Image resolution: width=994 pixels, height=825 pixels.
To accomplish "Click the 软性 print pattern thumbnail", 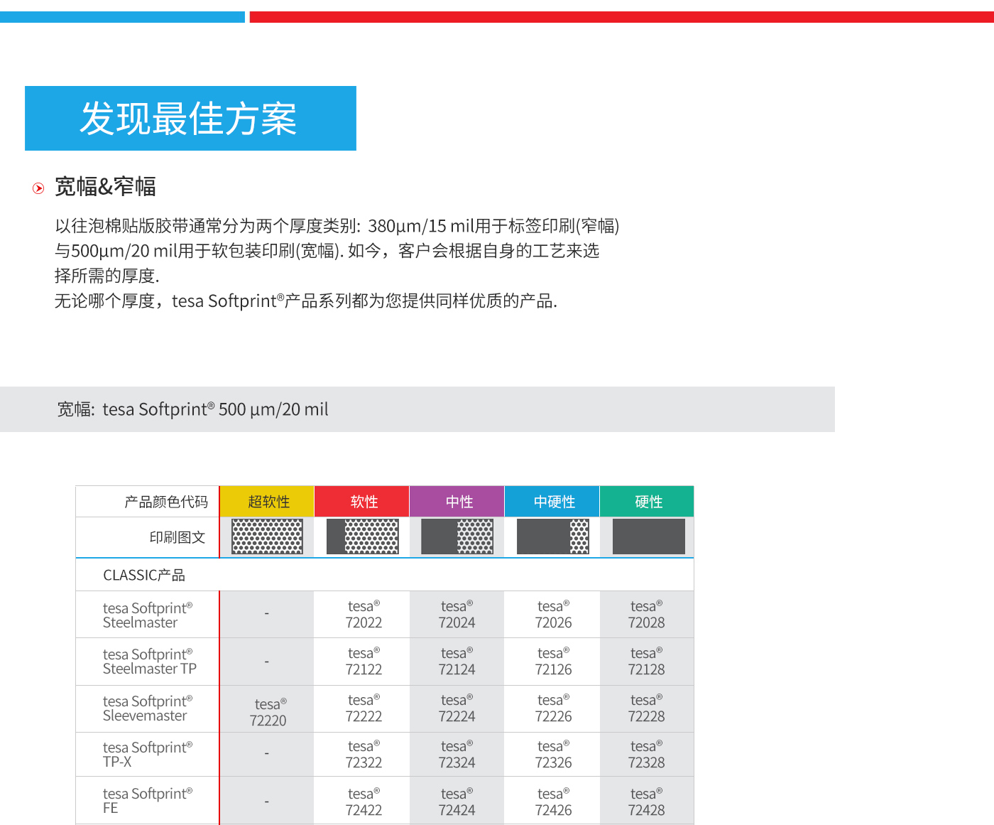I will tap(362, 536).
